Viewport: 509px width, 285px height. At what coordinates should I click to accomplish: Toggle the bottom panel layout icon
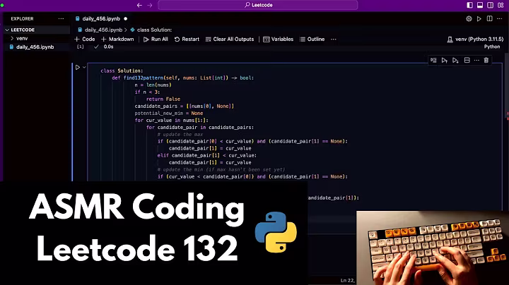pos(480,5)
